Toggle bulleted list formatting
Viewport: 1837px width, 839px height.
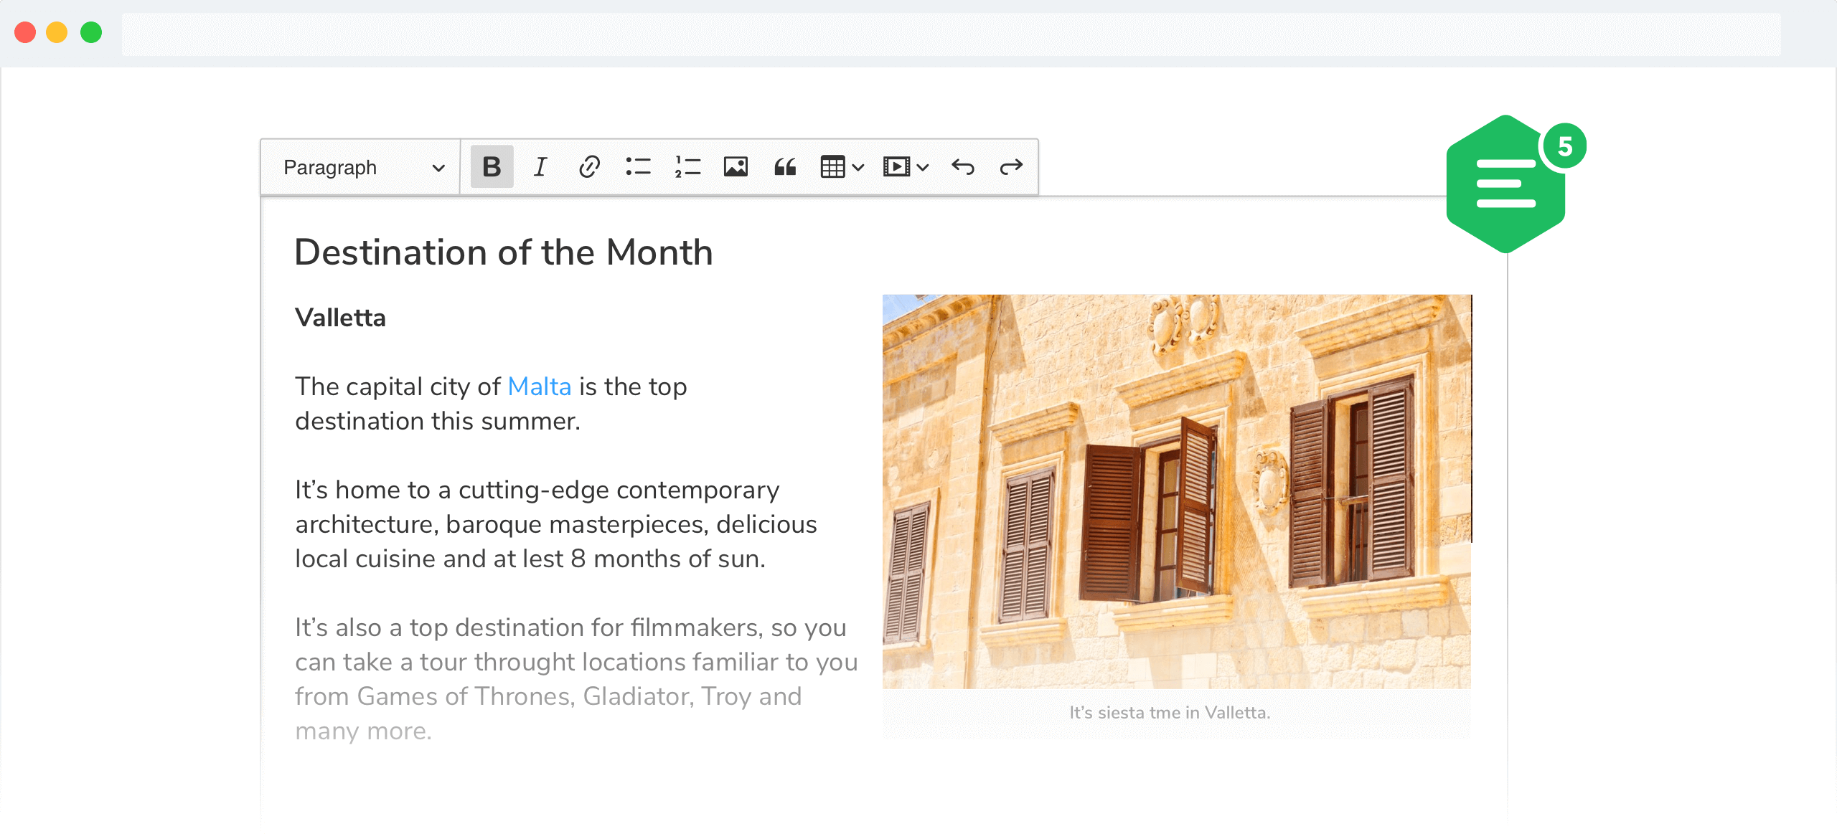click(x=639, y=166)
